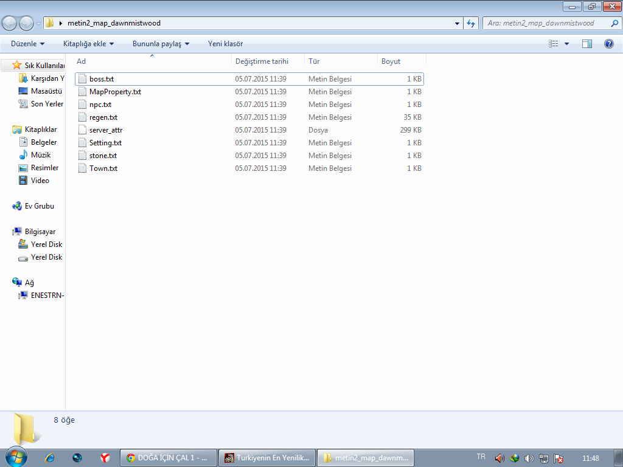Launch Internet Explorer from the taskbar

coord(50,458)
